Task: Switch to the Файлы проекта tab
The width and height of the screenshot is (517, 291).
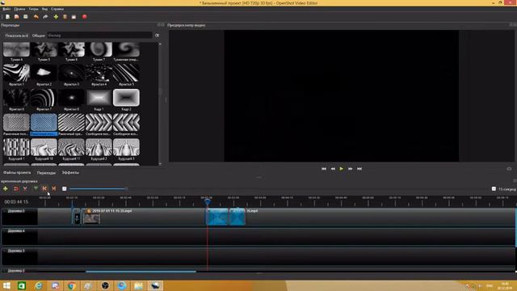Action: [x=17, y=172]
